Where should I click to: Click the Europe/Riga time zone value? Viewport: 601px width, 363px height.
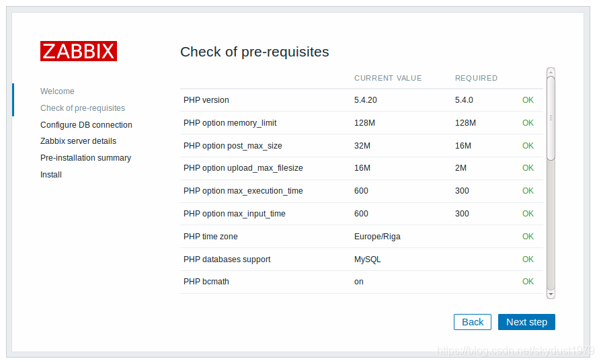point(377,237)
